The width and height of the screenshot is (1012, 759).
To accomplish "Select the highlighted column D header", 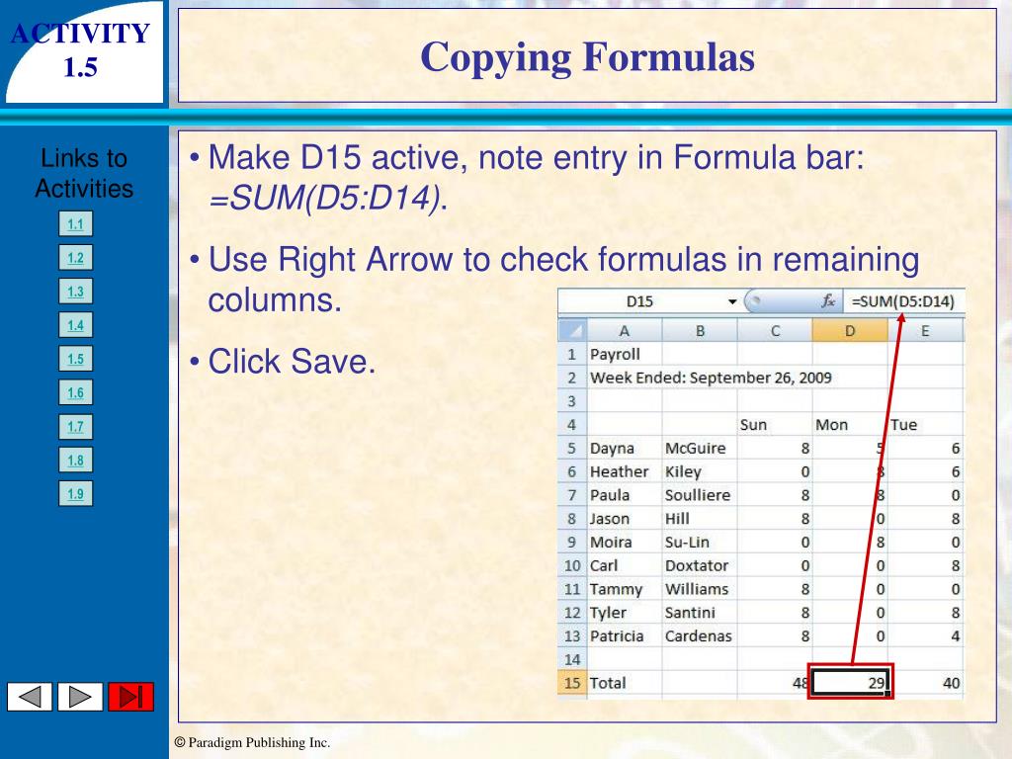I will [x=850, y=331].
